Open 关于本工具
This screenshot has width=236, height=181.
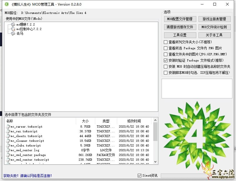(x=214, y=35)
